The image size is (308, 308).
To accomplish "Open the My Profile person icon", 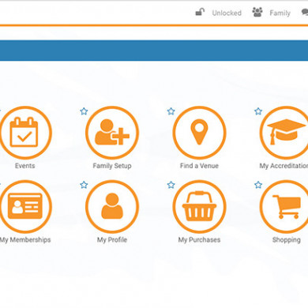I will [112, 206].
